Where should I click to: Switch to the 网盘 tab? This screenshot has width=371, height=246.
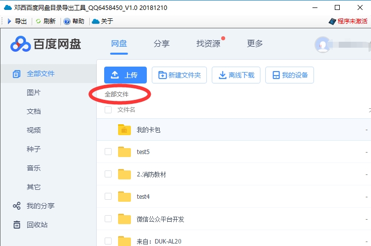[x=119, y=44]
